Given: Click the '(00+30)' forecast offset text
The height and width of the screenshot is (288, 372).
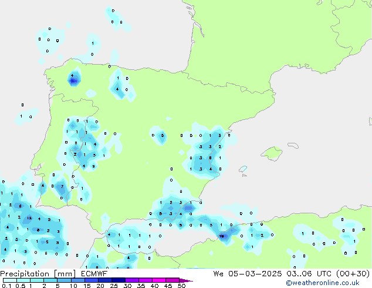Looking at the screenshot, I should [353, 274].
